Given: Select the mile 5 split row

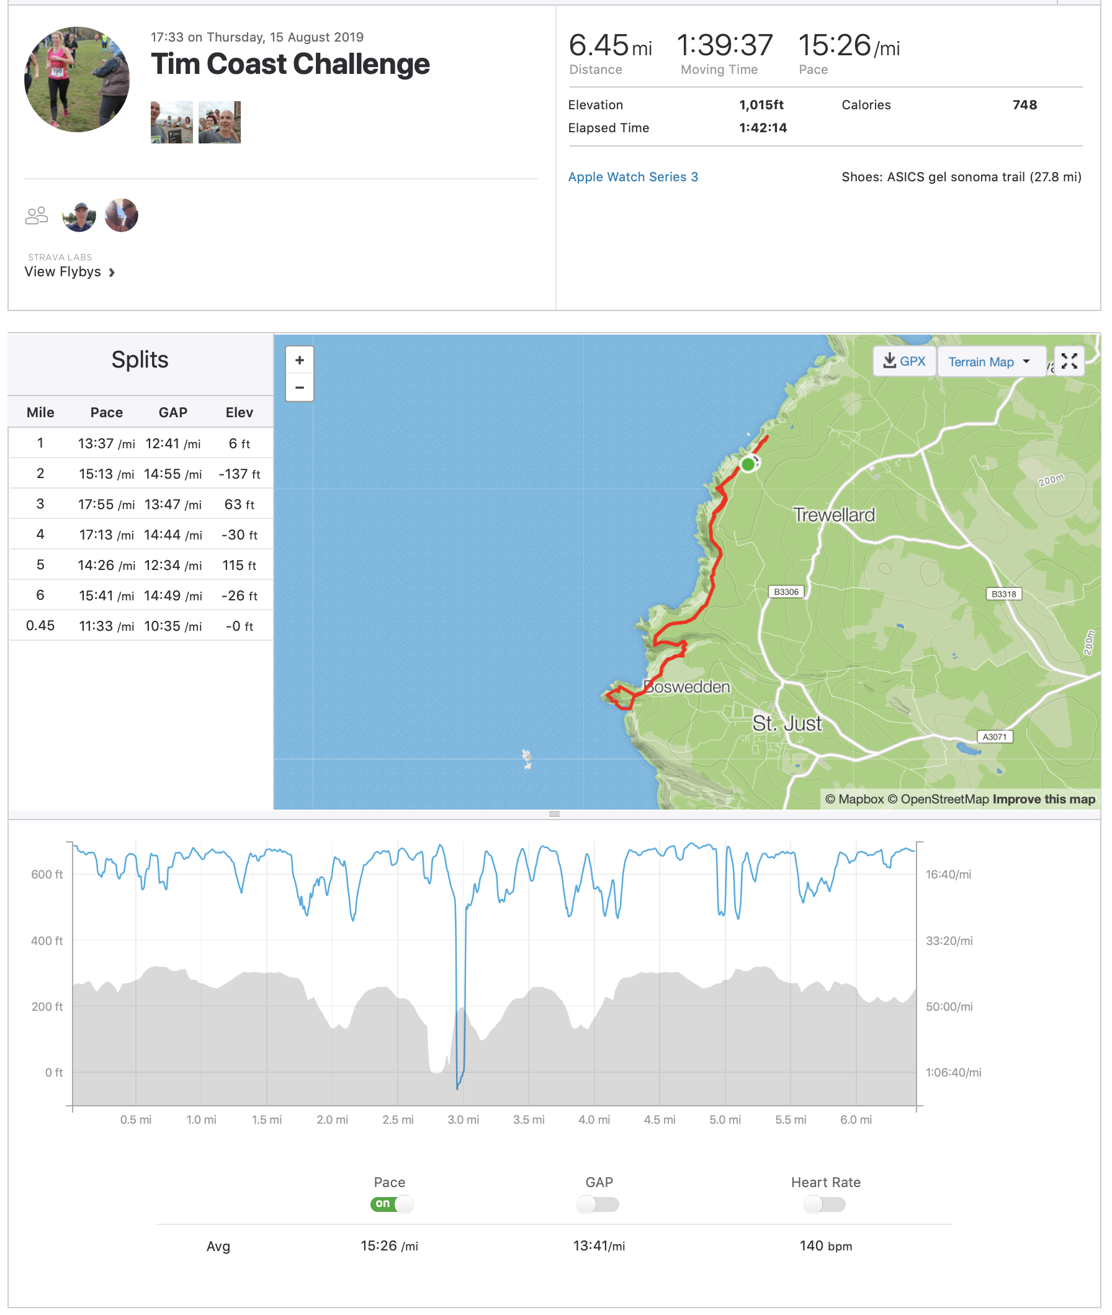Looking at the screenshot, I should (x=140, y=565).
